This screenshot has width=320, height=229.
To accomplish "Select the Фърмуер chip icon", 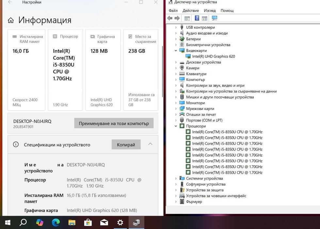I will click(182, 202).
